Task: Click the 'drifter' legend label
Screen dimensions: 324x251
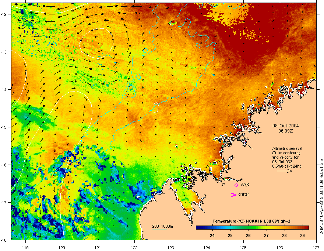Action: coord(243,194)
